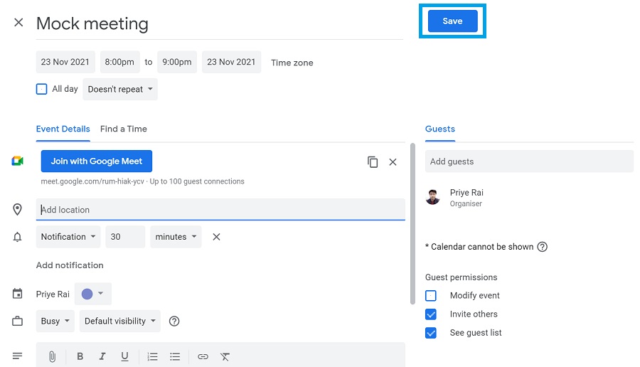Open visibility help question mark

[174, 321]
